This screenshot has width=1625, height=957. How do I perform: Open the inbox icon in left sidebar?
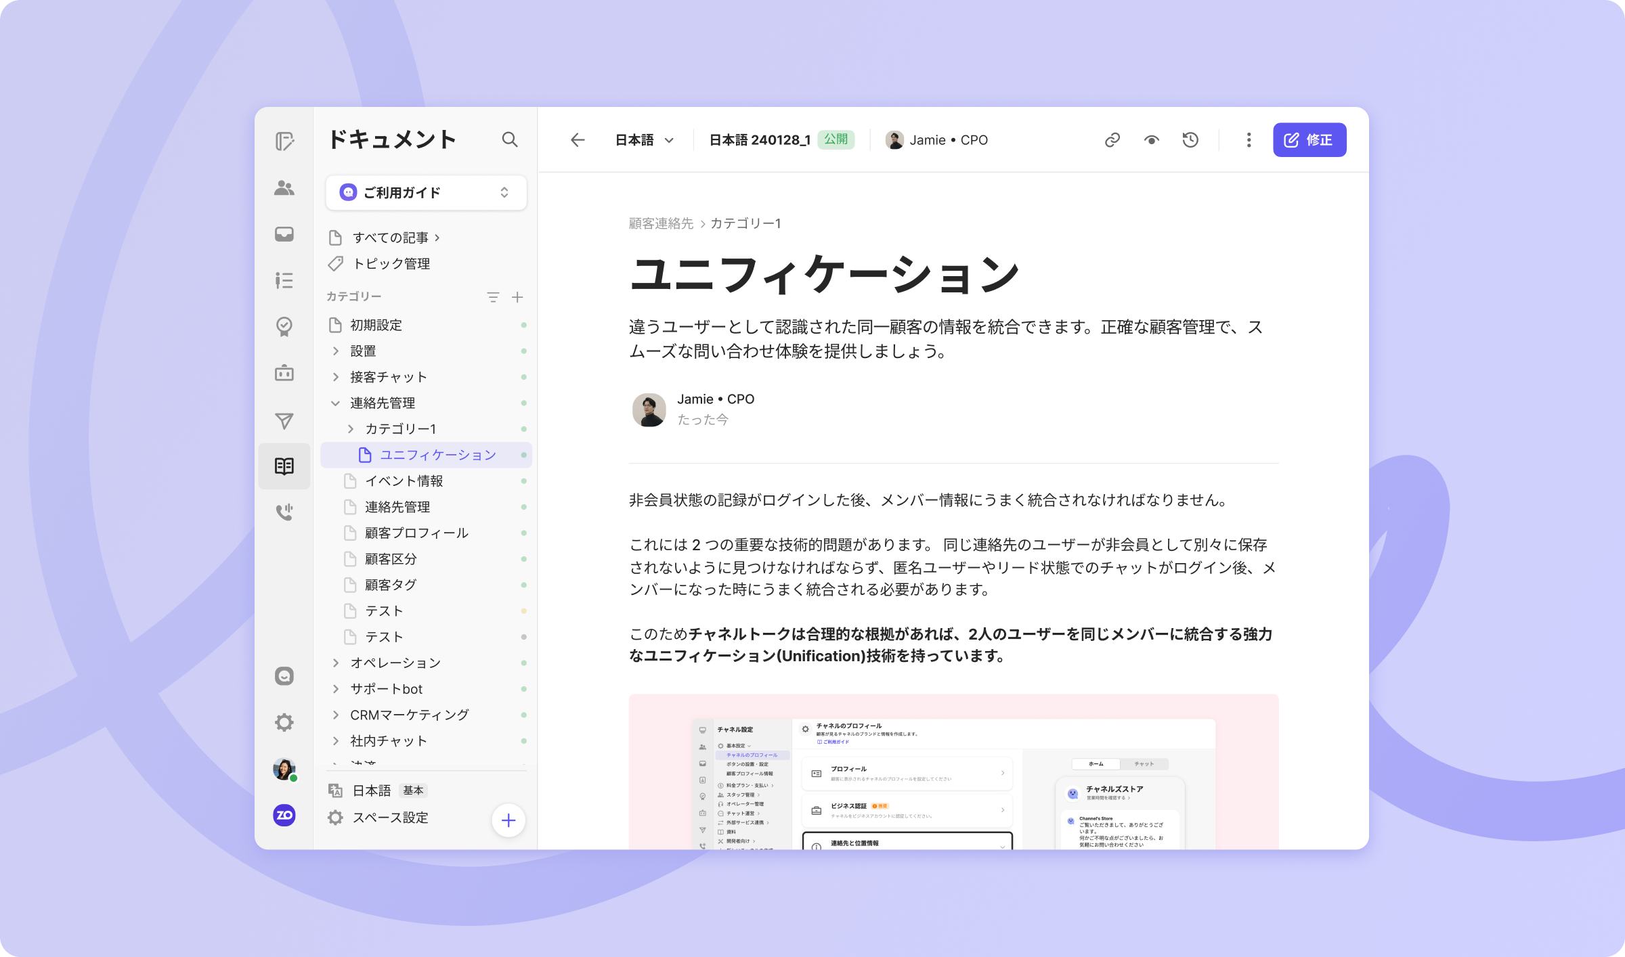coord(284,234)
